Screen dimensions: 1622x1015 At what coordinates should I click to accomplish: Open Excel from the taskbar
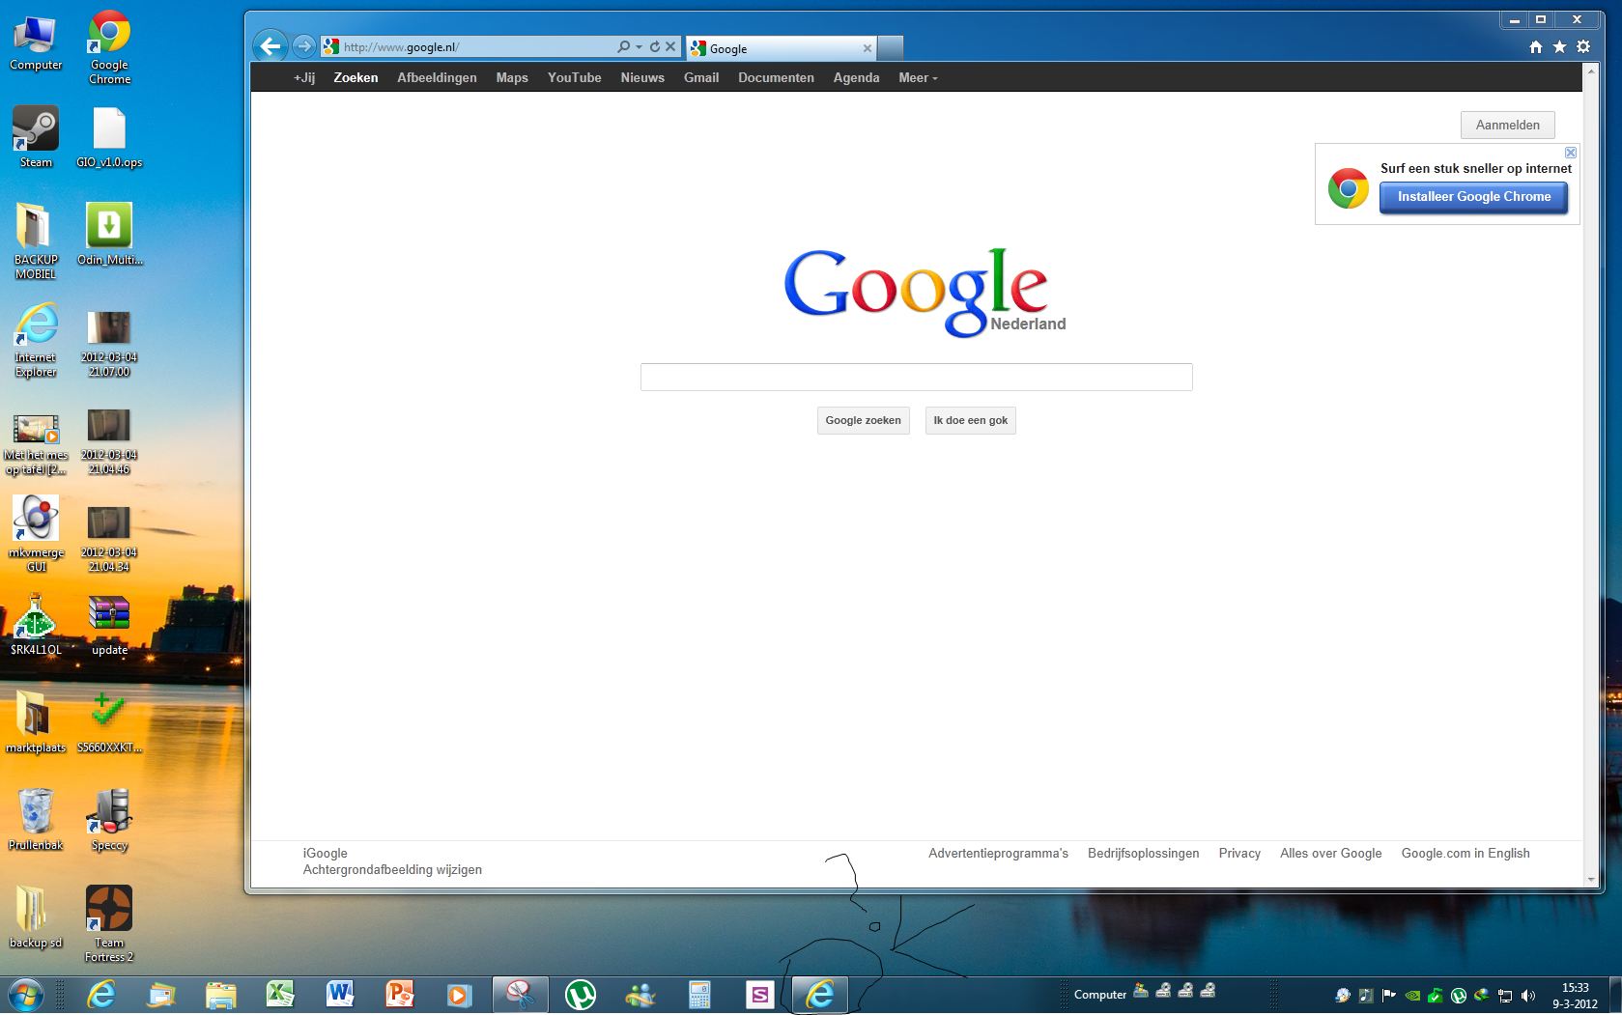[280, 994]
